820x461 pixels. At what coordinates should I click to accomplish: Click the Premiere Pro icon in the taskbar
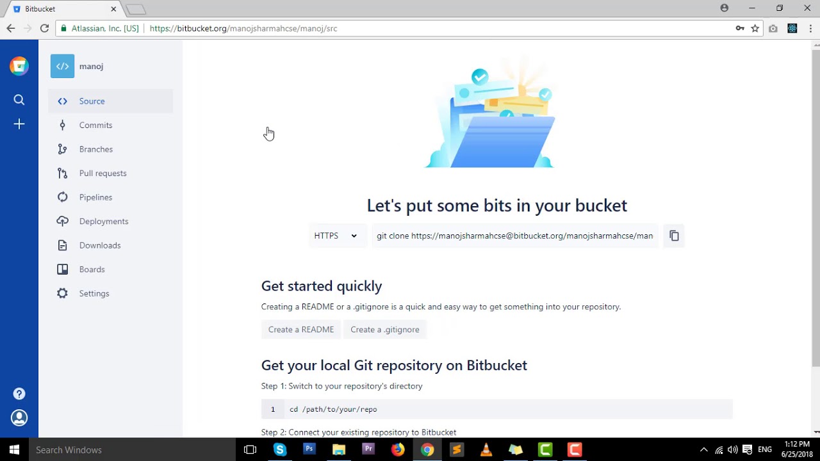point(368,449)
